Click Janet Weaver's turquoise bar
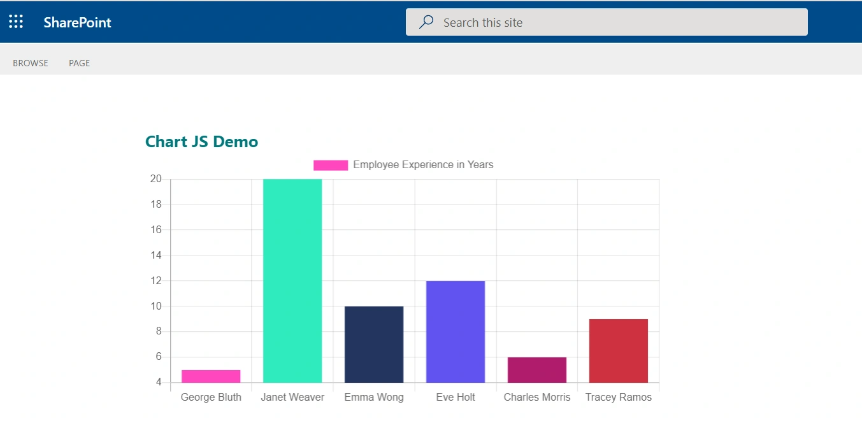 (292, 281)
